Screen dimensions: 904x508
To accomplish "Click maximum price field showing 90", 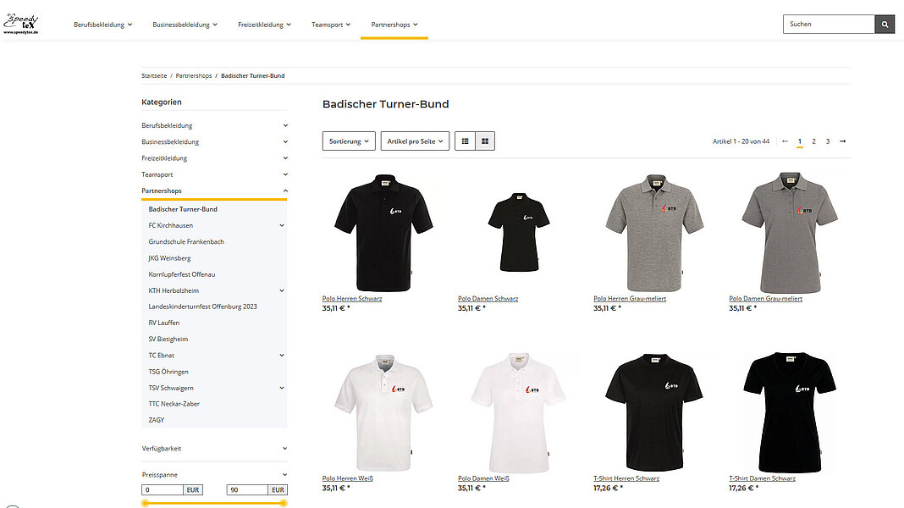I will coord(247,490).
